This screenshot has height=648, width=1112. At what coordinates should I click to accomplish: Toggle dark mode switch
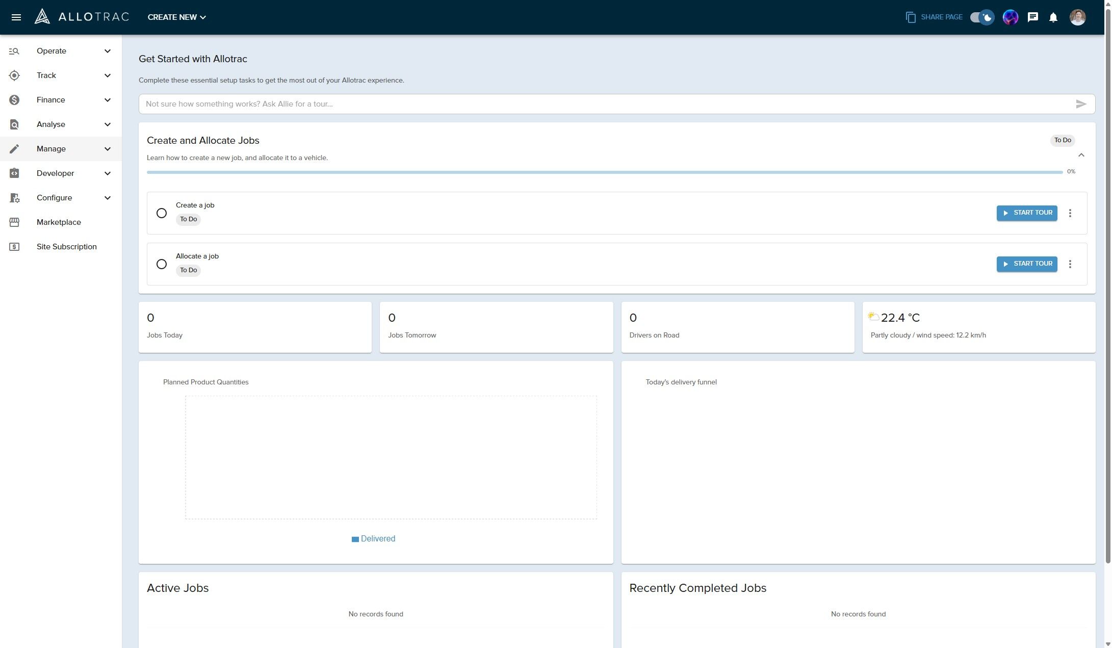(x=982, y=17)
